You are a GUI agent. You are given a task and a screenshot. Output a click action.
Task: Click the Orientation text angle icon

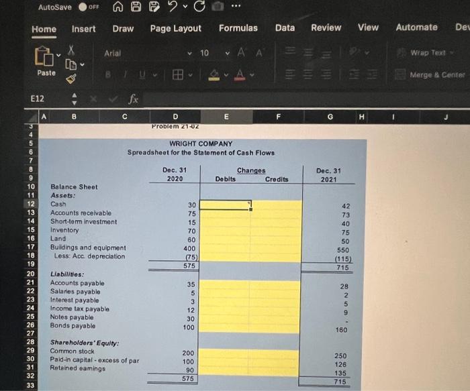pyautogui.click(x=353, y=52)
